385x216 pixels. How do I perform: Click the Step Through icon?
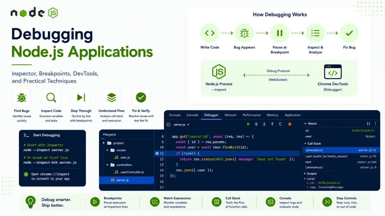point(81,98)
